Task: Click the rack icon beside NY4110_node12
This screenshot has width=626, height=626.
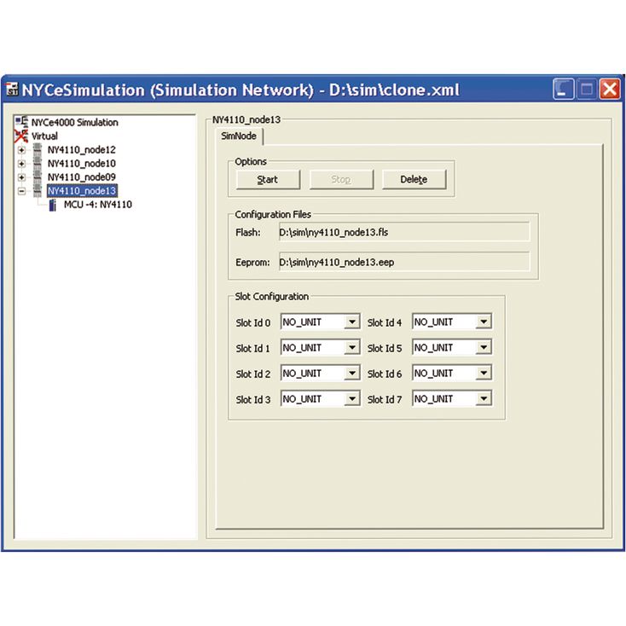Action: coord(38,150)
